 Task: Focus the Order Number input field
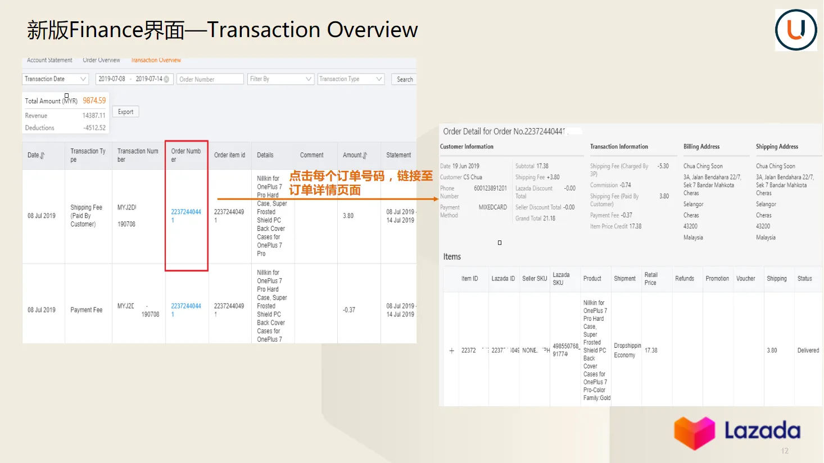[x=210, y=79]
